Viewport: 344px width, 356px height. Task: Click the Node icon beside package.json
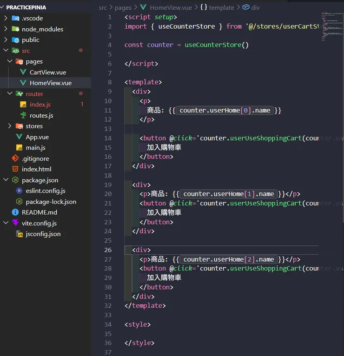click(15, 180)
